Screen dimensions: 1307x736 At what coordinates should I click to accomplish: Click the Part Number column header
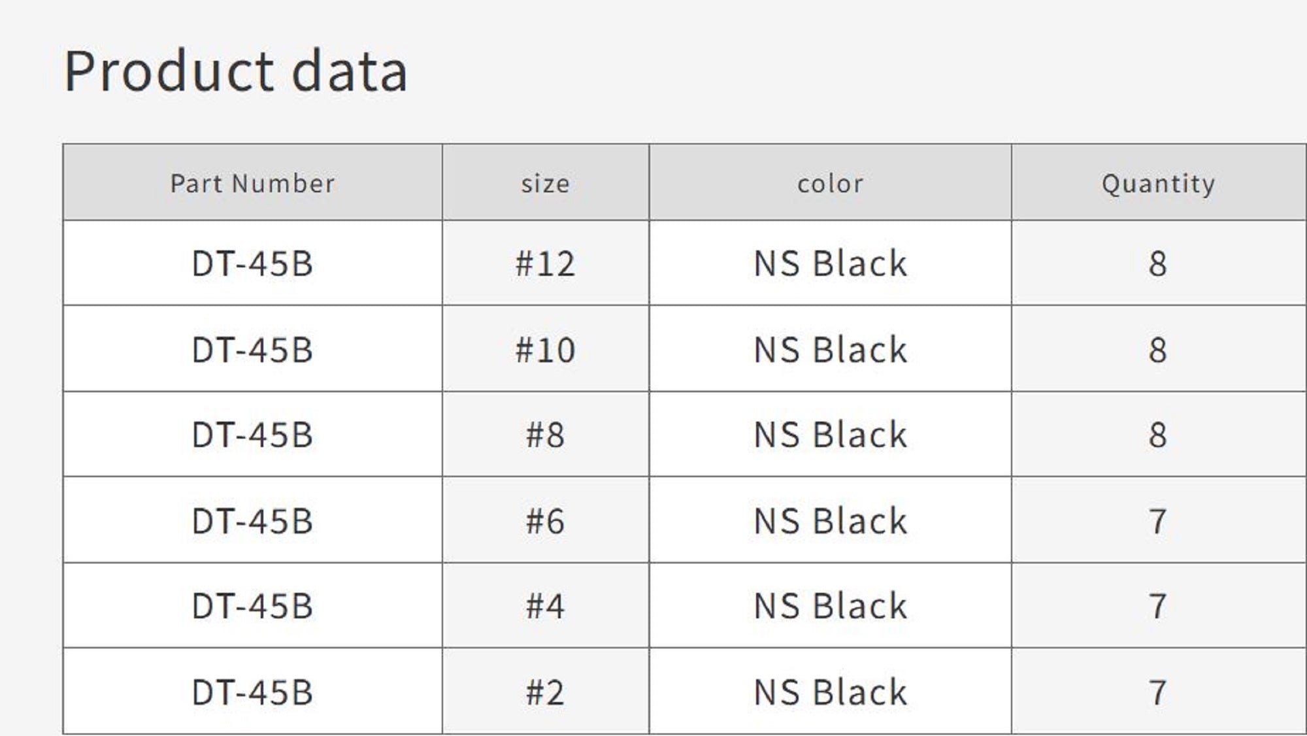252,184
